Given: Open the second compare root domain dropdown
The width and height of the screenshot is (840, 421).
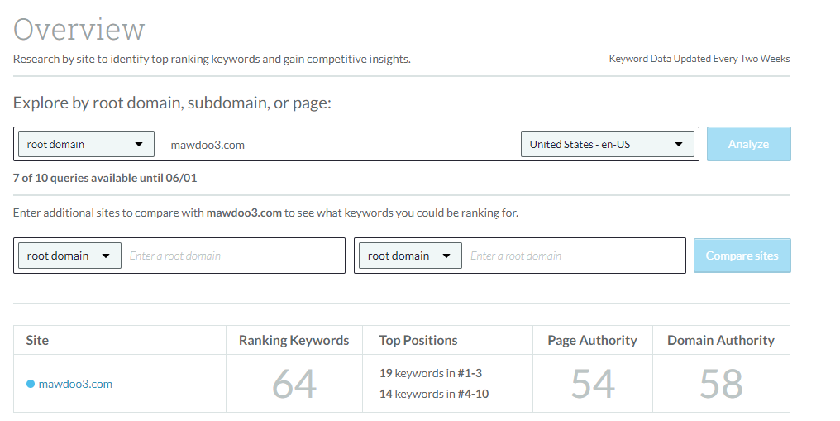Looking at the screenshot, I should pyautogui.click(x=410, y=256).
